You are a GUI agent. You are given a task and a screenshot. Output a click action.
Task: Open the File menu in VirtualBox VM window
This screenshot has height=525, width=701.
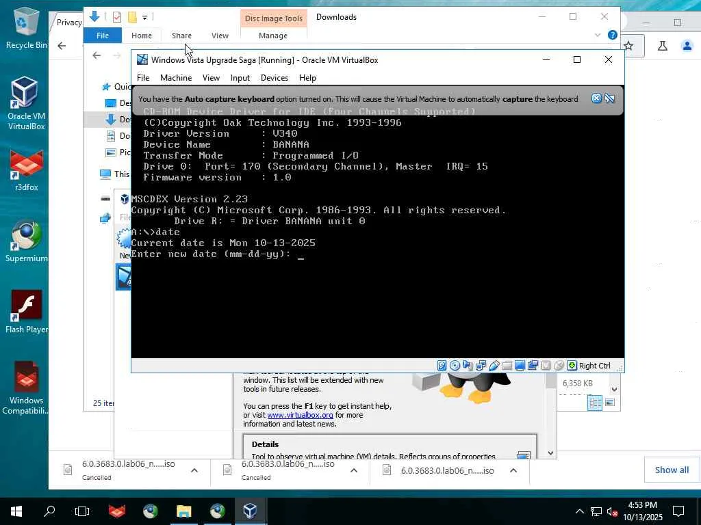[x=143, y=78]
